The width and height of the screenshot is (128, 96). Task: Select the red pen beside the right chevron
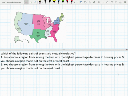click(x=72, y=2)
